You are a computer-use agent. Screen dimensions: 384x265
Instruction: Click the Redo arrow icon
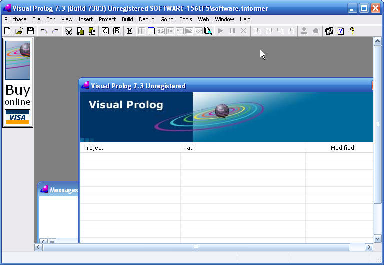[x=55, y=31]
